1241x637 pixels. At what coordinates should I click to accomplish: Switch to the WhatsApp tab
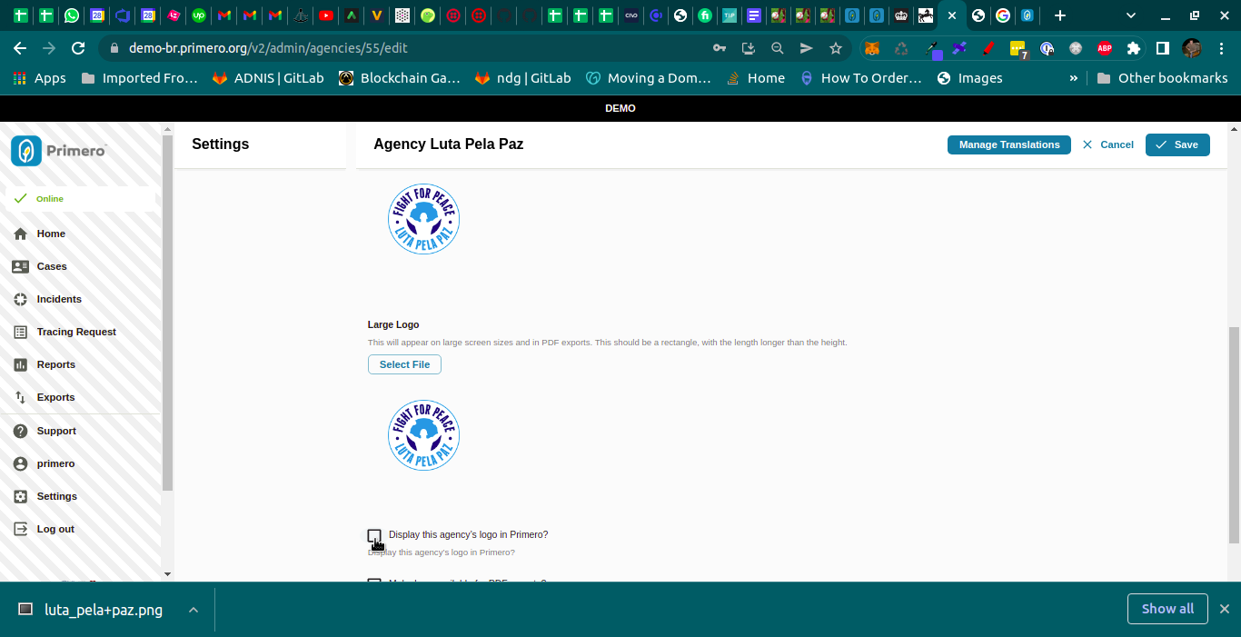click(72, 15)
